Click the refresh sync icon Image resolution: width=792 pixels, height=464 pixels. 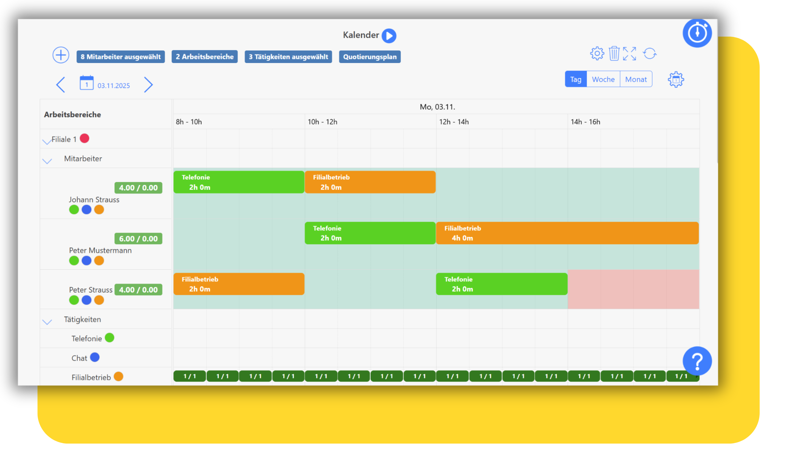(649, 53)
